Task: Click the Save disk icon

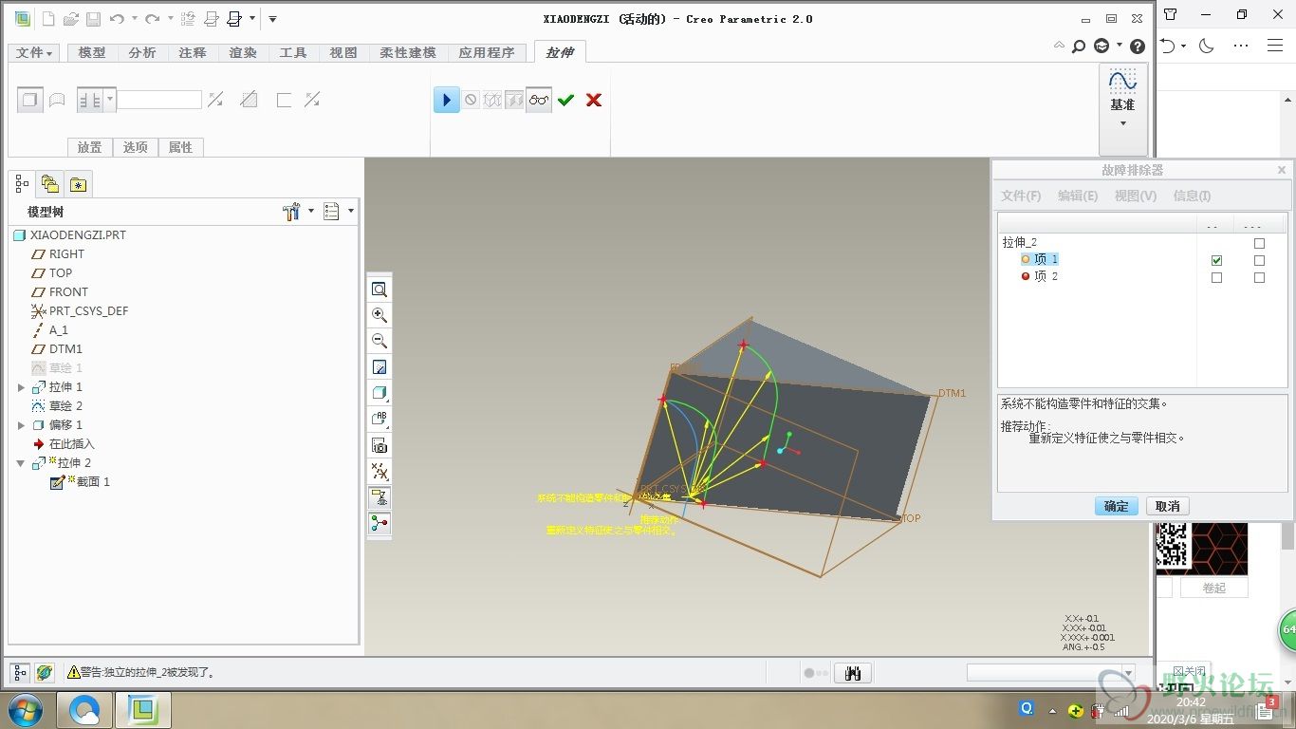Action: coord(93,18)
